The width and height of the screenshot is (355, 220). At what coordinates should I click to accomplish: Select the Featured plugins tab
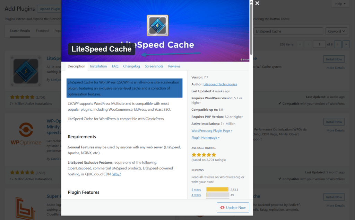tap(42, 30)
